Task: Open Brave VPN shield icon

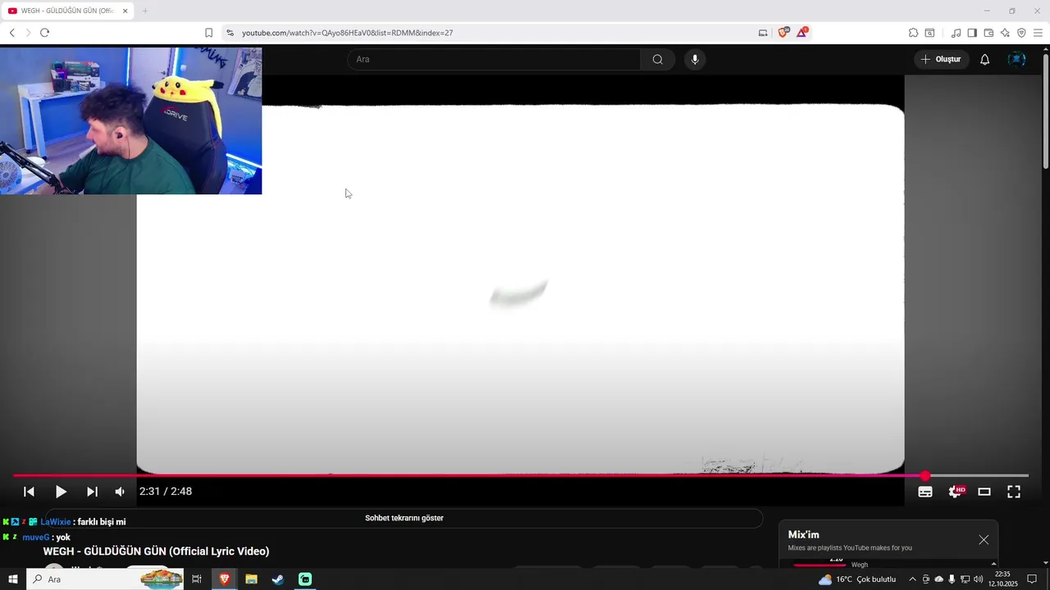Action: [1021, 33]
